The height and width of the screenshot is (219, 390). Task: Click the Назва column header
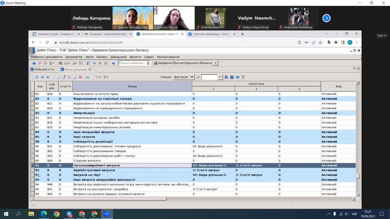pos(132,86)
